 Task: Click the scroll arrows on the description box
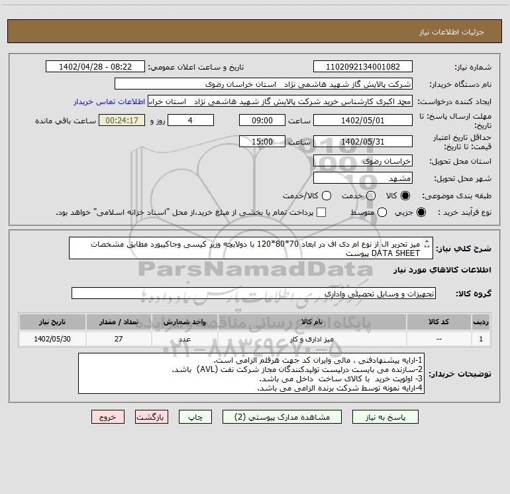tap(426, 244)
